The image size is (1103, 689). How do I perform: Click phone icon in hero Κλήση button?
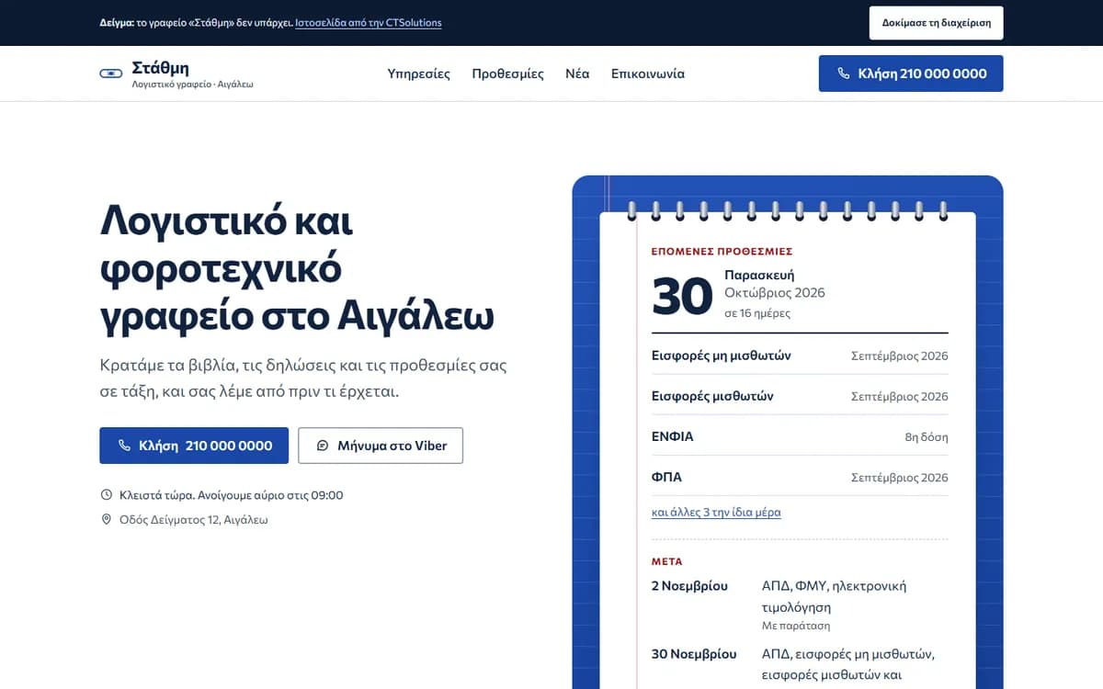[x=124, y=446]
